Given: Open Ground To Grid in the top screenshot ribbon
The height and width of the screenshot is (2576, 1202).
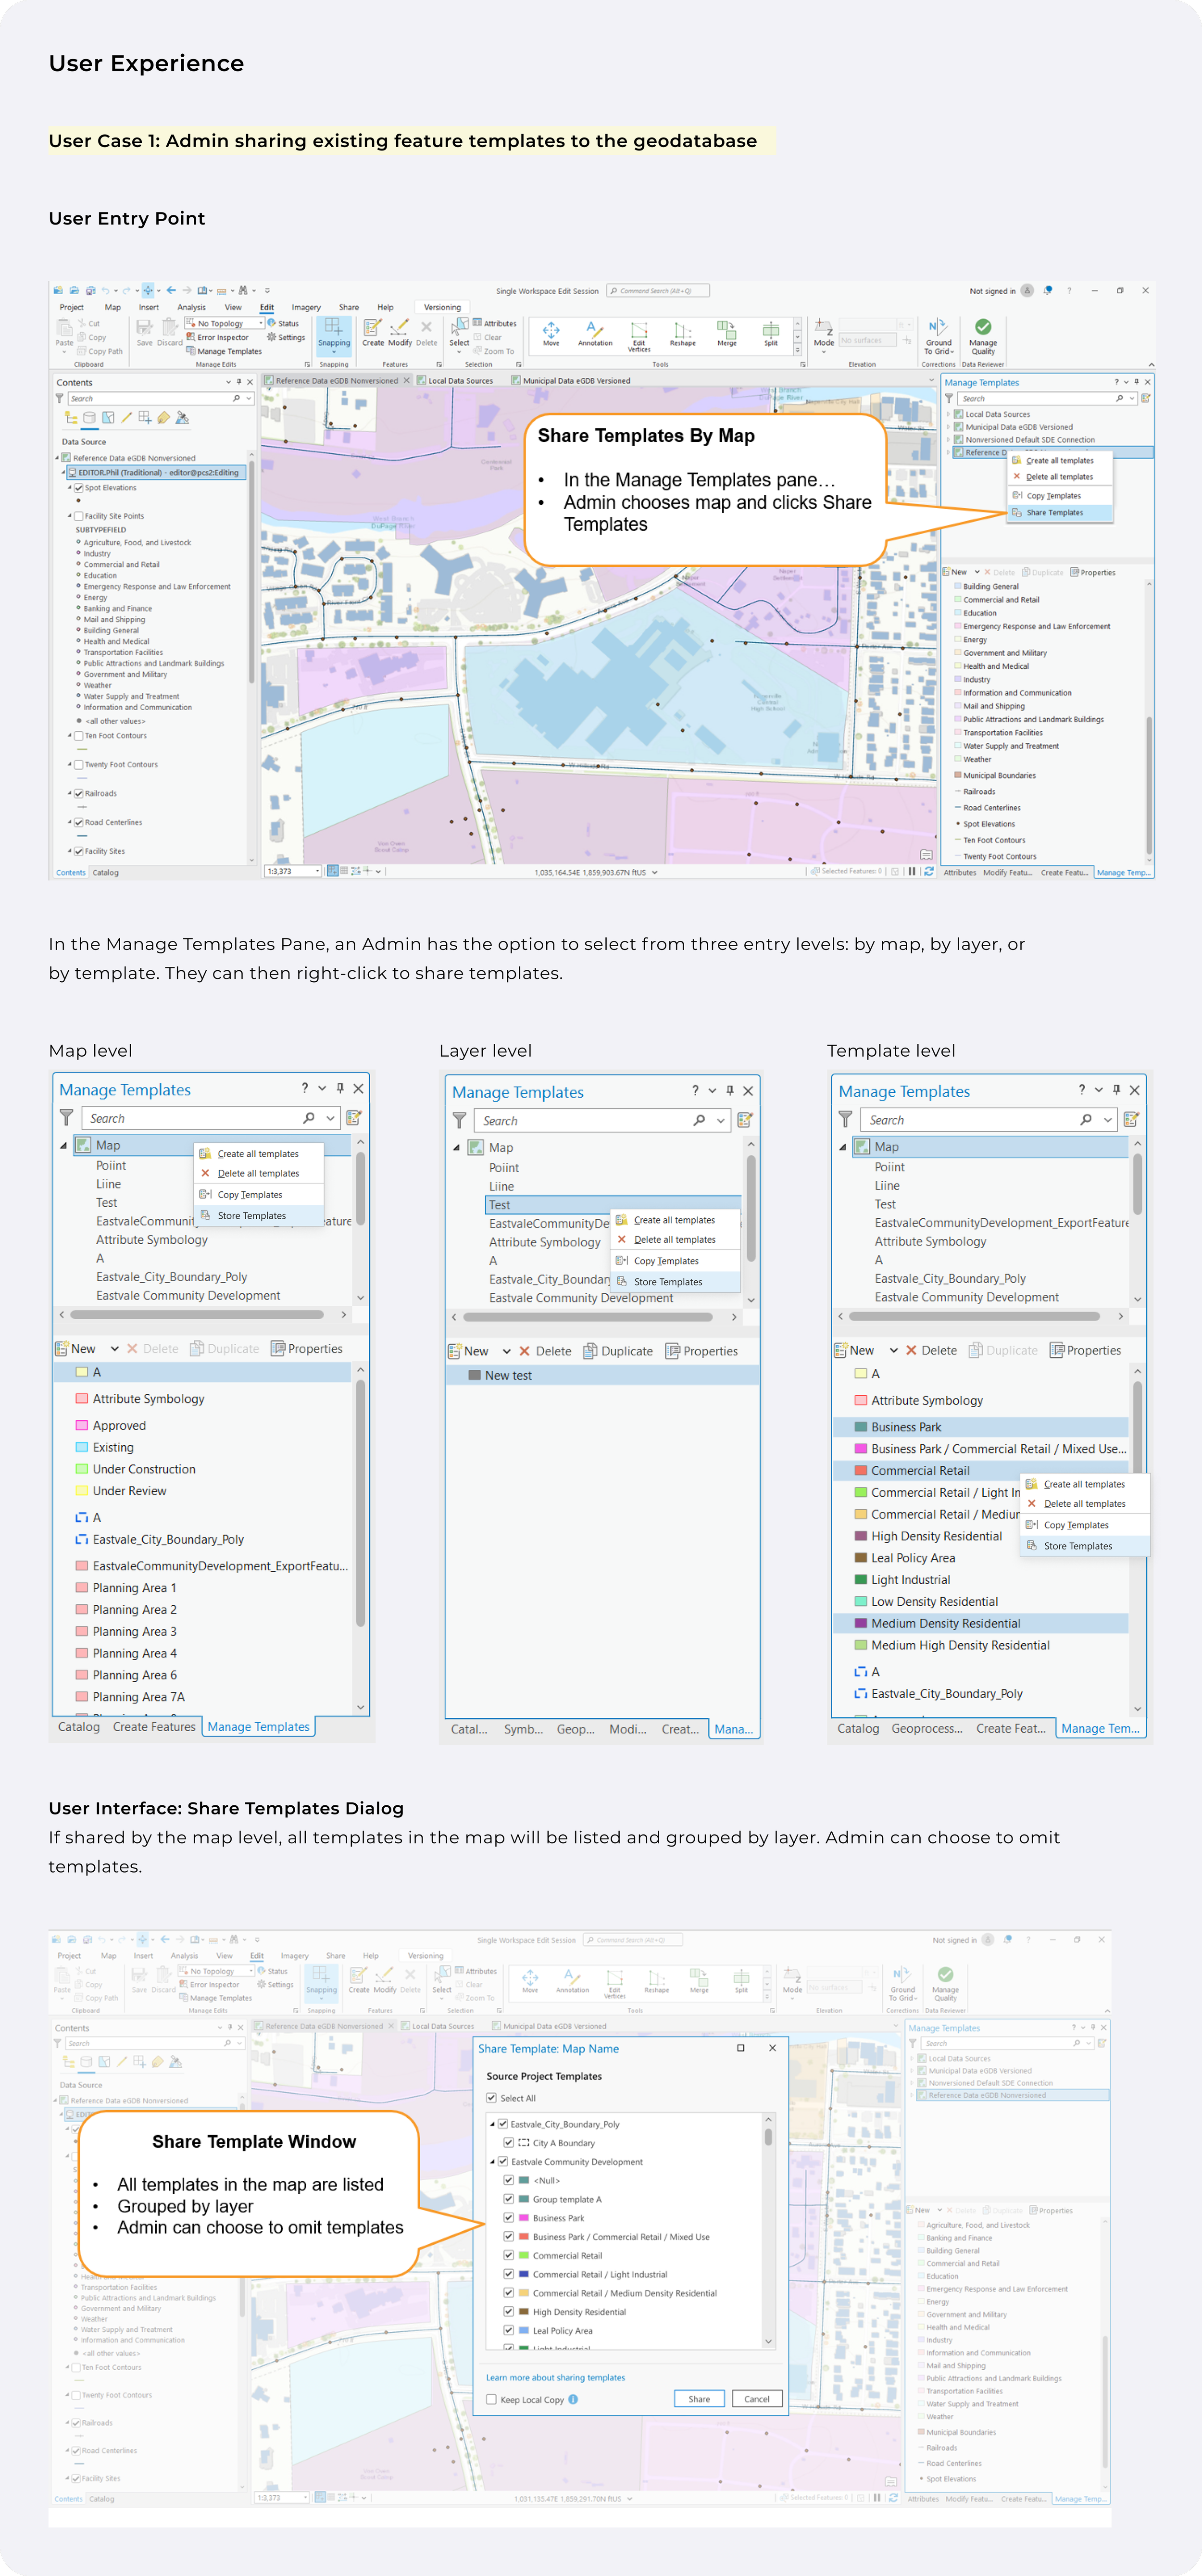Looking at the screenshot, I should [938, 337].
